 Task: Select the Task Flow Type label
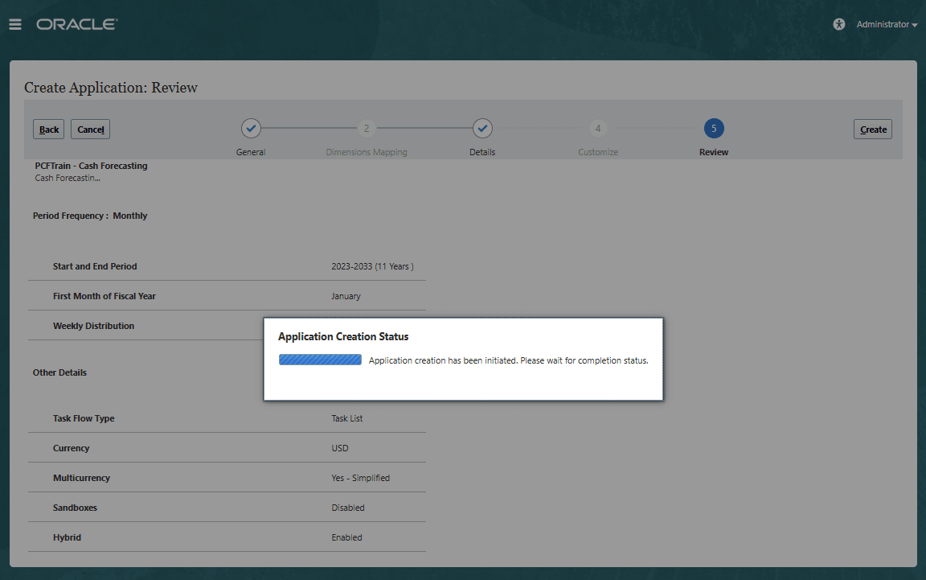point(84,418)
